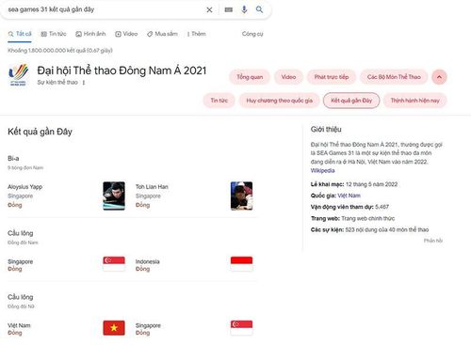Click Aloysius Yapp's photo thumbnail

click(x=114, y=196)
